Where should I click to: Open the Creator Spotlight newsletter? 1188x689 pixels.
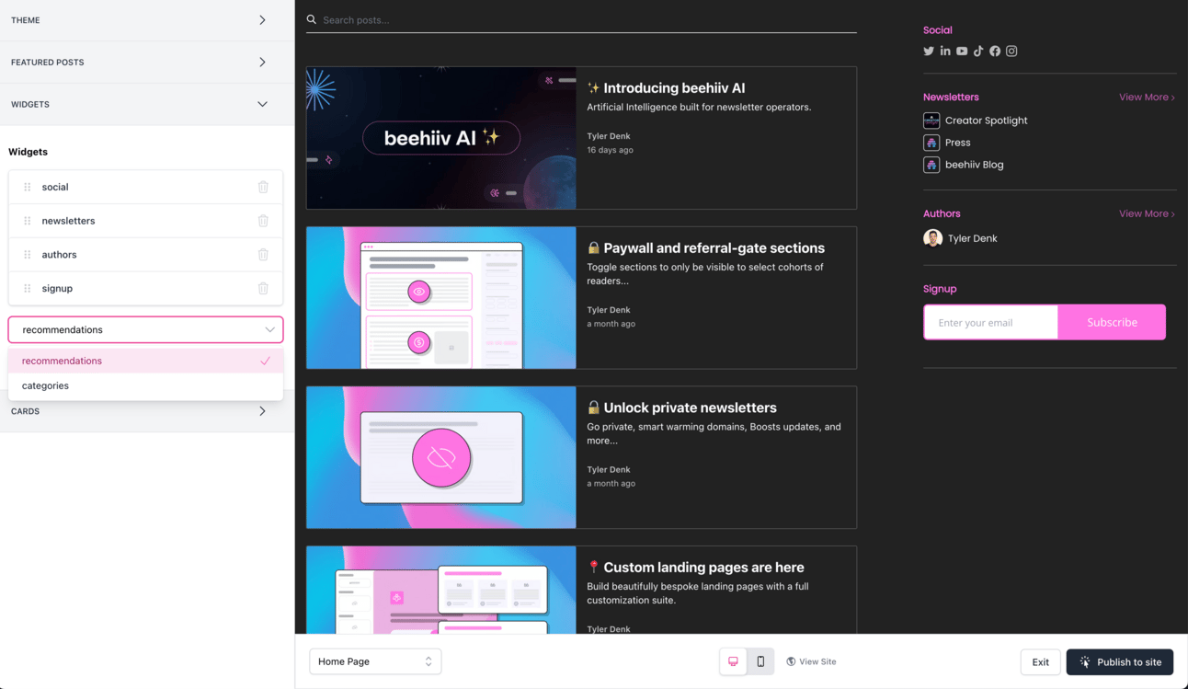click(987, 121)
